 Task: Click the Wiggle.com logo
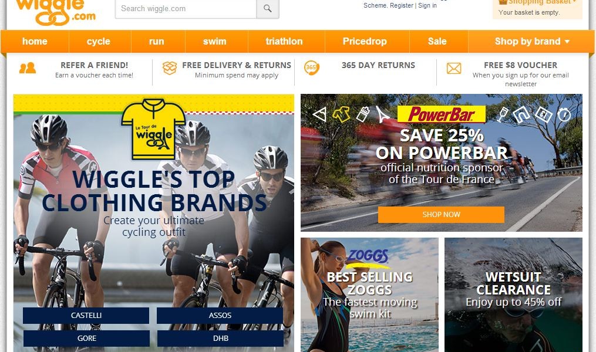coord(56,12)
